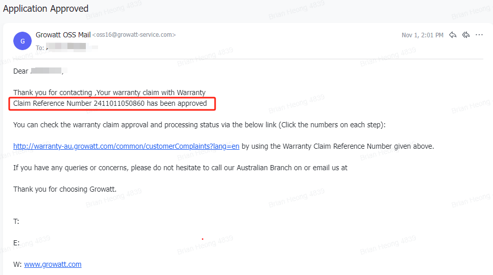Click the claim reference number 2411011050860
Image resolution: width=493 pixels, height=275 pixels.
click(x=119, y=104)
